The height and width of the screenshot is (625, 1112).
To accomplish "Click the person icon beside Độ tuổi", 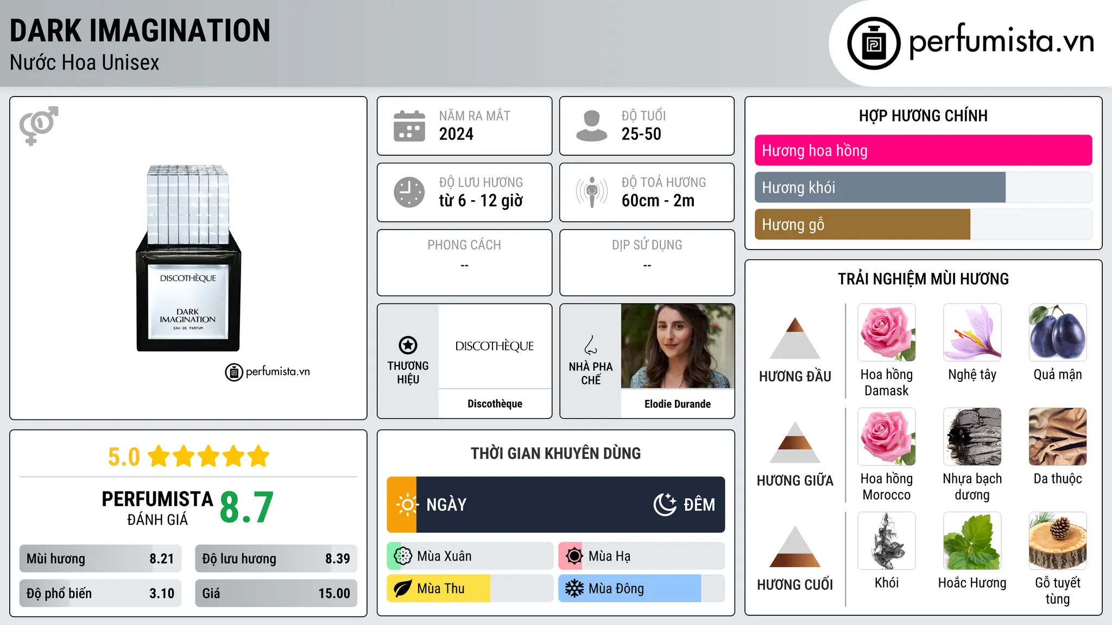I will tap(591, 126).
